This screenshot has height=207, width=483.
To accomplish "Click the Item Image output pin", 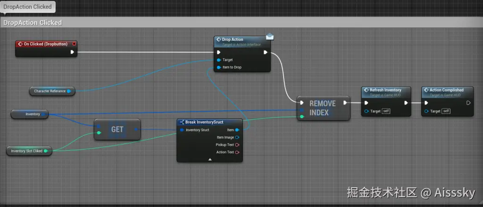I will click(x=237, y=137).
